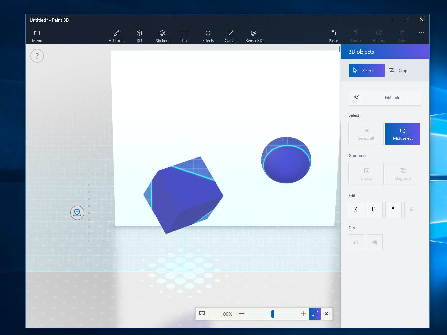Zoom out with the minus button
The width and height of the screenshot is (447, 335).
242,314
